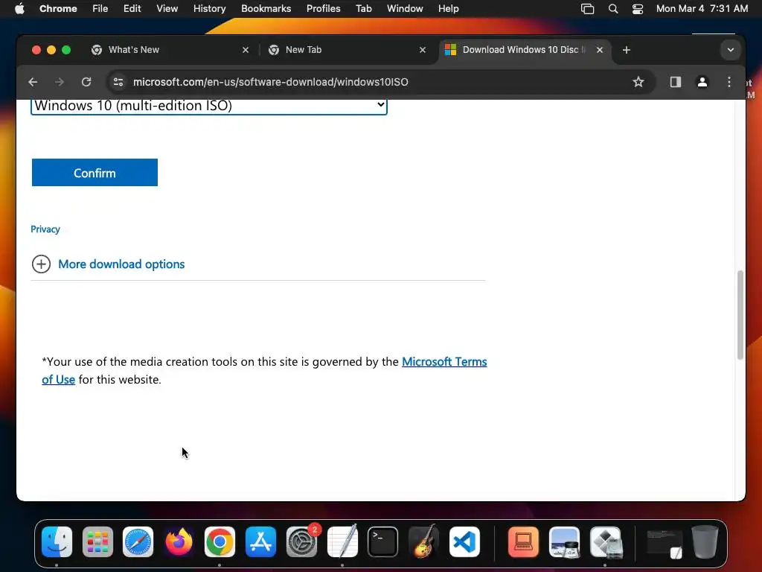Open the View menu
762x572 pixels.
(x=167, y=9)
